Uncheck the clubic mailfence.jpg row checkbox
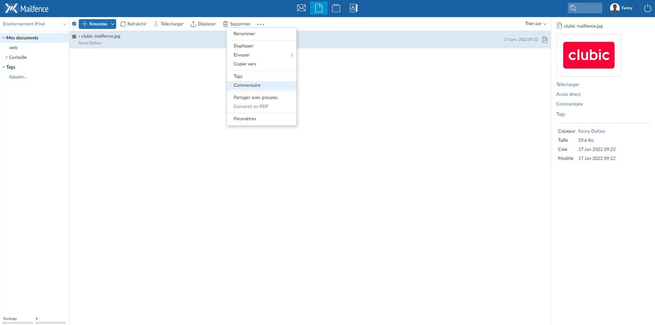The height and width of the screenshot is (325, 655). 74,37
